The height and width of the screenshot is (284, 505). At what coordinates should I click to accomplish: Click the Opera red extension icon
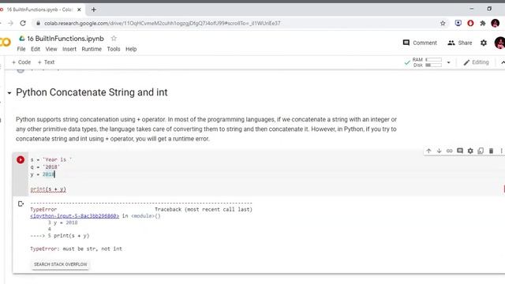(470, 23)
